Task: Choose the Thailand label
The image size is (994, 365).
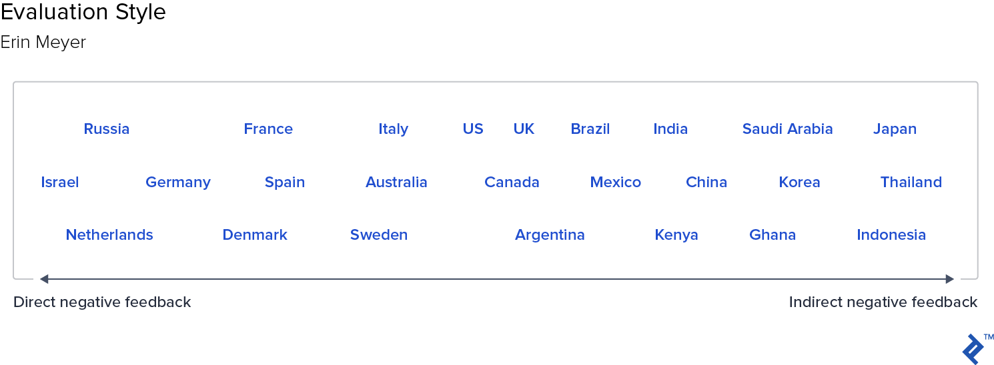Action: click(911, 182)
